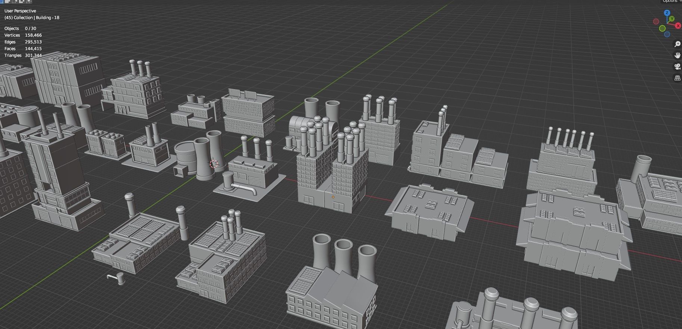
Task: Click the unlabeled dim red gizmo circle
Action: (x=656, y=22)
